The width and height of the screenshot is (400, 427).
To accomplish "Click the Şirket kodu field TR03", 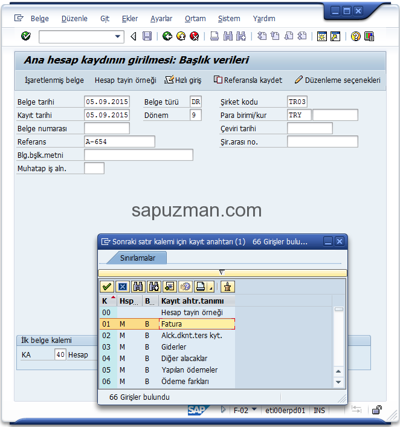I will click(x=297, y=102).
